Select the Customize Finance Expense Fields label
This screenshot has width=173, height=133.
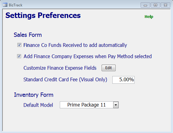(x=60, y=68)
